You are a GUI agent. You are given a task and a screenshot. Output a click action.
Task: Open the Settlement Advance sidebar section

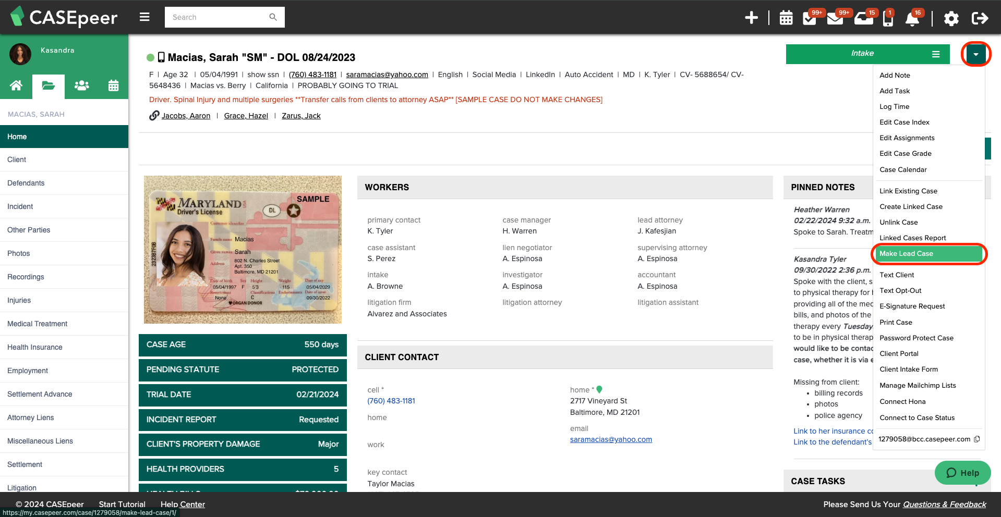64,394
